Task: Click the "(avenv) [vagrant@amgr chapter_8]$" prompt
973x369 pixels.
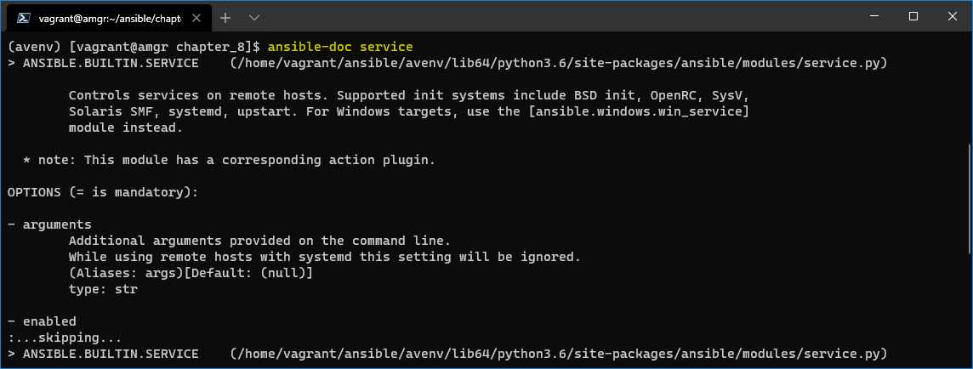Action: pos(137,47)
